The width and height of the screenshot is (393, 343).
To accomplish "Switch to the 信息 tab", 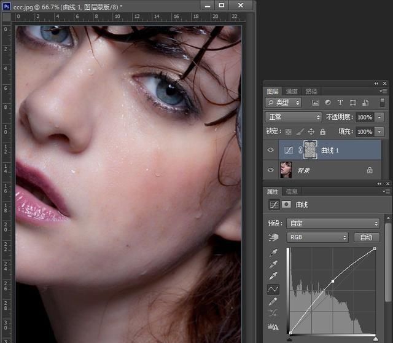I will tap(292, 192).
